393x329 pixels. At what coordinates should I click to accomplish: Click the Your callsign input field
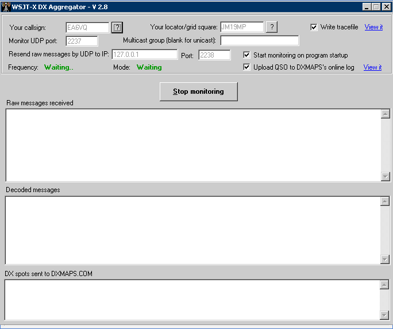click(x=87, y=28)
